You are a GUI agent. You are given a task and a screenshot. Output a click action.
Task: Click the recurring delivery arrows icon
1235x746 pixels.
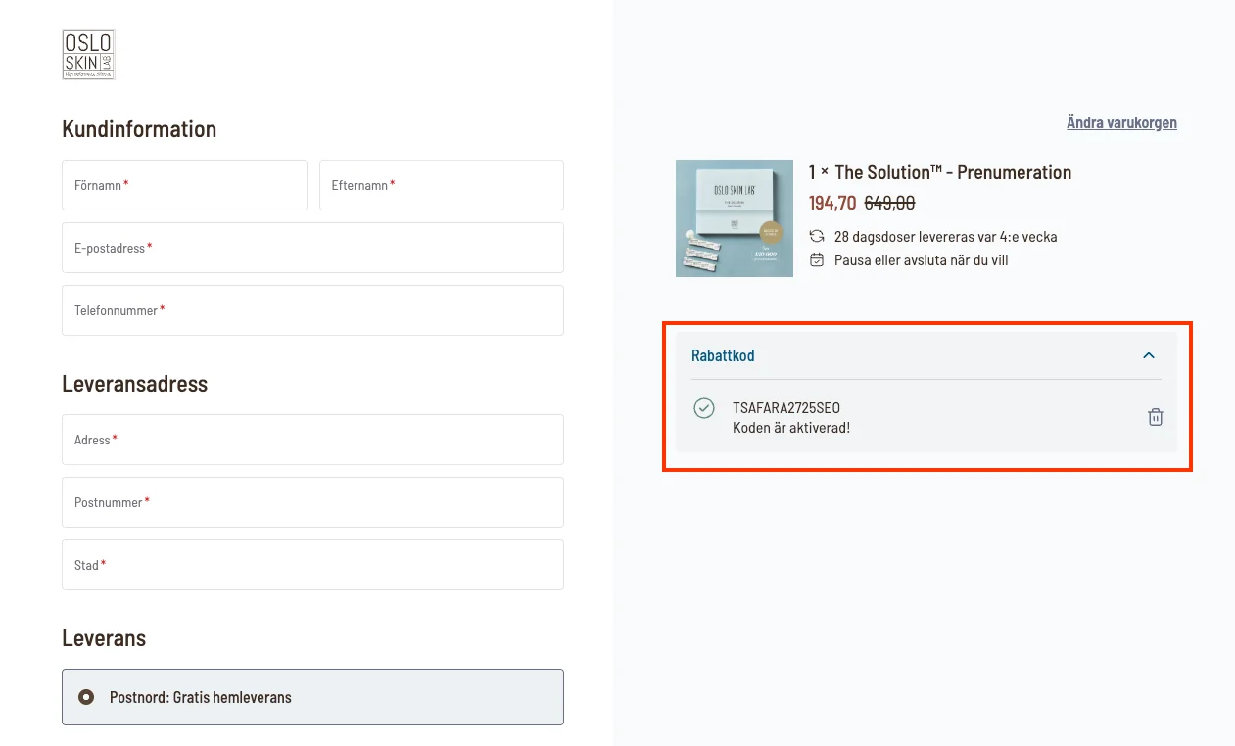817,236
